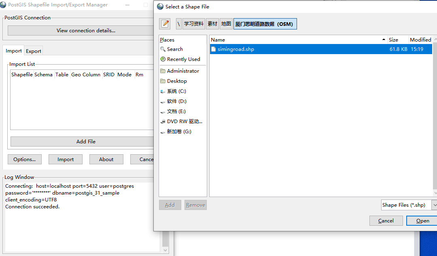The height and width of the screenshot is (256, 437).
Task: Open the Options... dialog
Action: tap(25, 159)
